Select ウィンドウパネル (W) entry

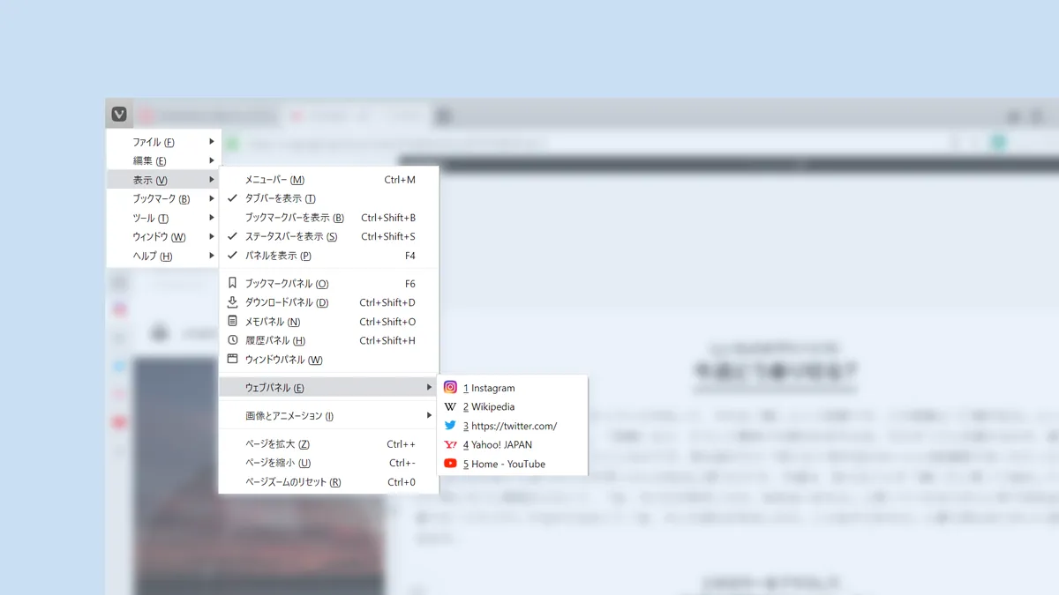(x=328, y=360)
